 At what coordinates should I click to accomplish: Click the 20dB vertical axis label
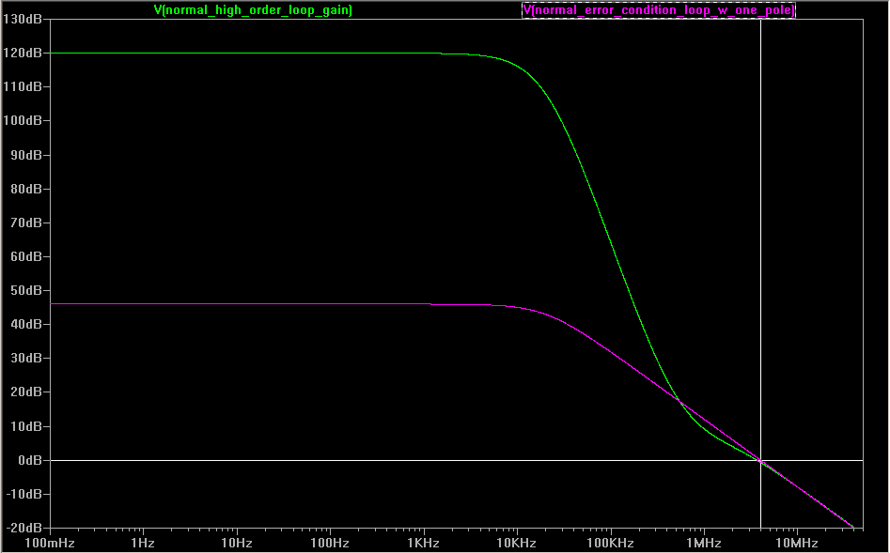coord(26,392)
